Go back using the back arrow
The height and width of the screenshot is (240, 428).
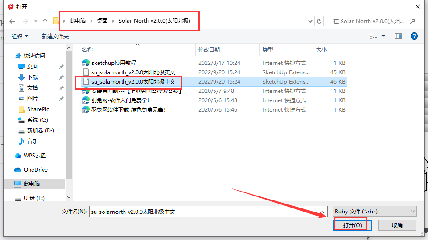12,21
